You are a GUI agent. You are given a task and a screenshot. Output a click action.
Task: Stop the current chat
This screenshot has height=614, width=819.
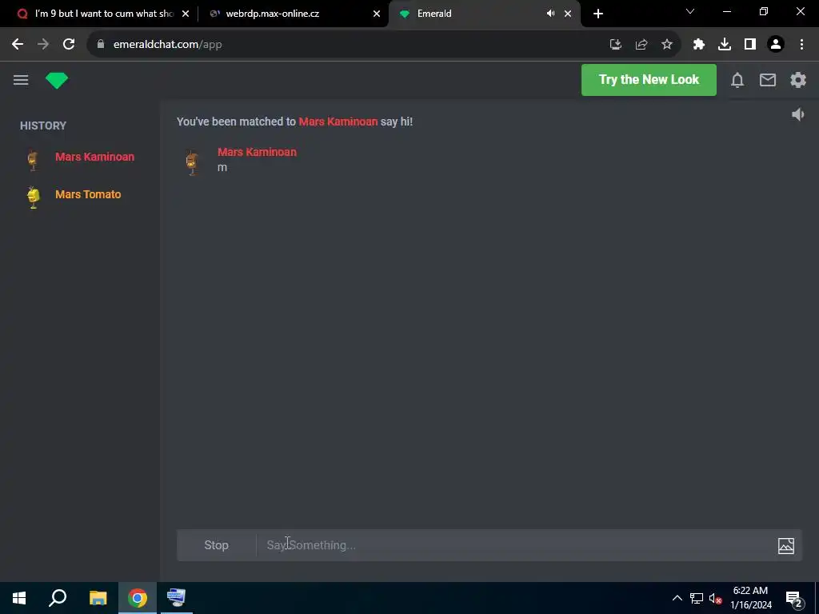(216, 545)
